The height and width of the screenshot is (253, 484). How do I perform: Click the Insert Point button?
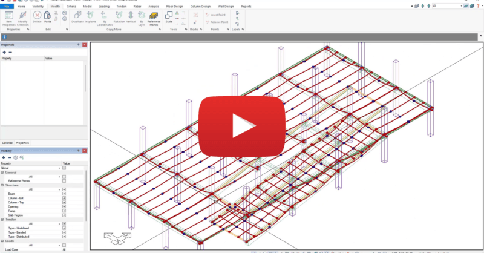tap(215, 13)
